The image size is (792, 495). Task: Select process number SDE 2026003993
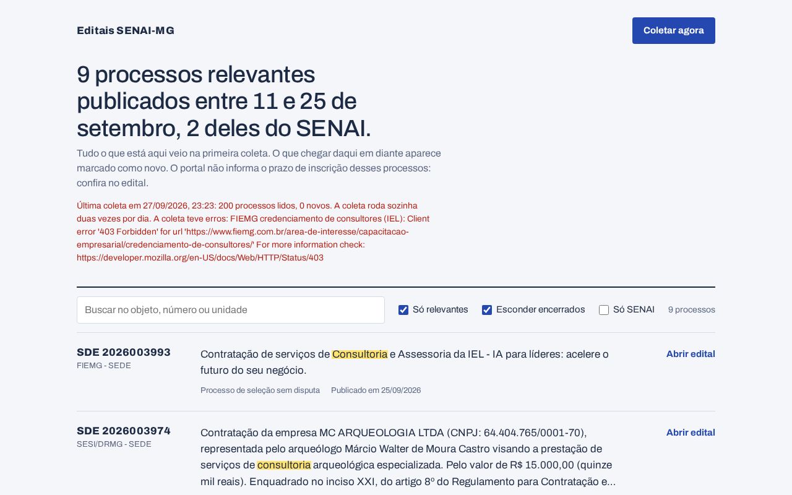(x=124, y=353)
